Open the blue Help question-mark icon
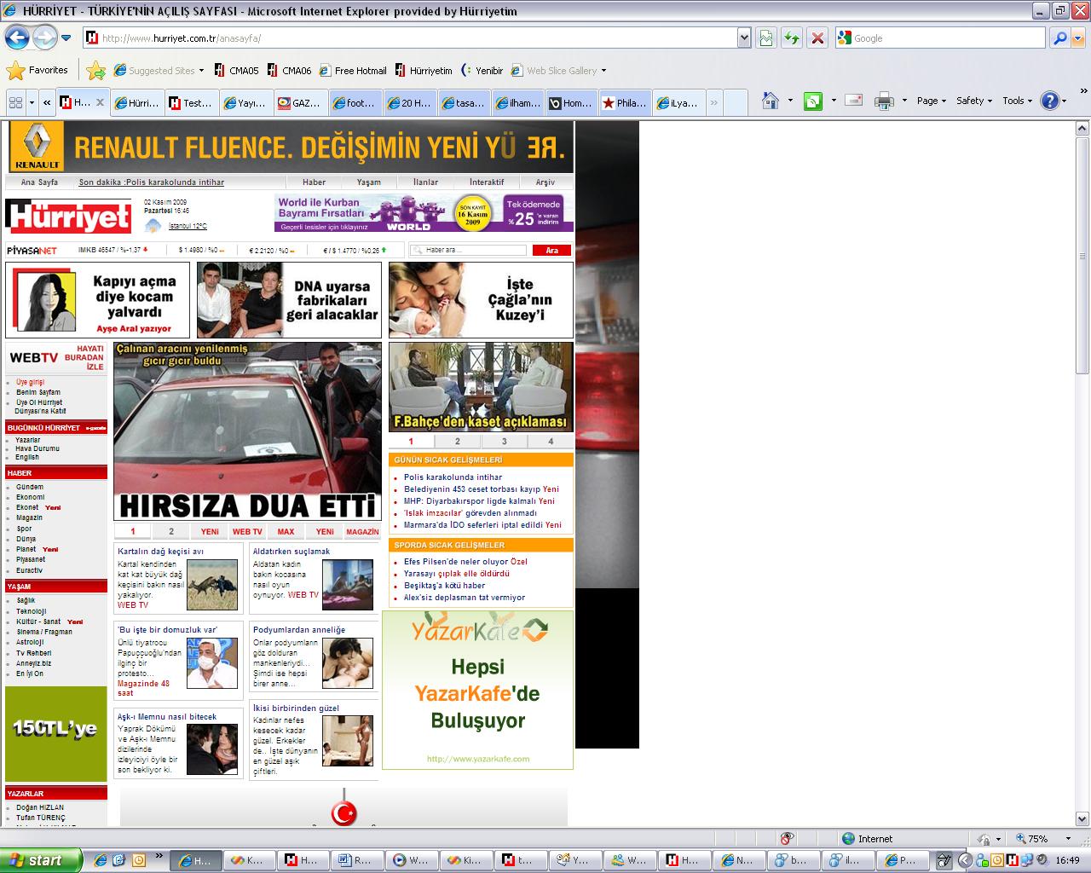Screen dimensions: 1091x873 [1050, 101]
